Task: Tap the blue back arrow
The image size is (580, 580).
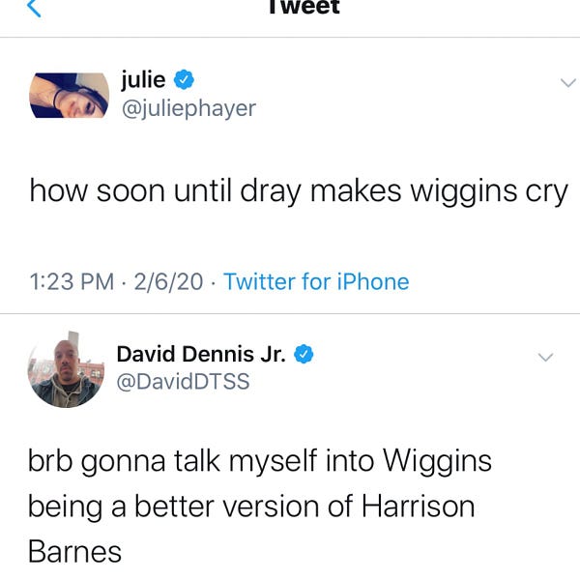Action: (34, 8)
